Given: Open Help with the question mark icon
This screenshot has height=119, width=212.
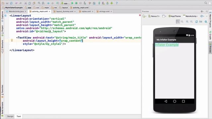Looking at the screenshot, I should pos(117,3).
